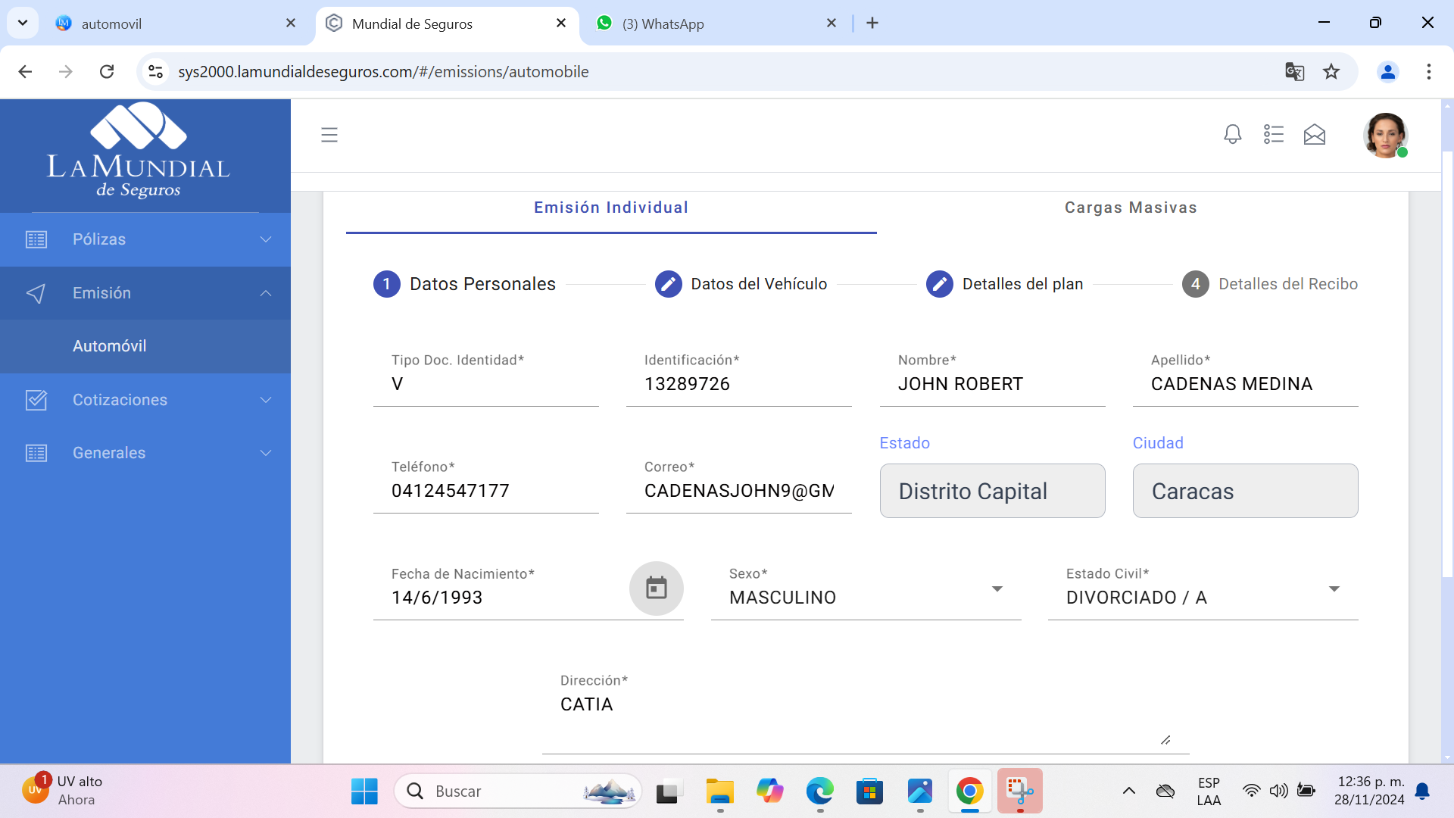Click the user profile avatar

coord(1385,135)
